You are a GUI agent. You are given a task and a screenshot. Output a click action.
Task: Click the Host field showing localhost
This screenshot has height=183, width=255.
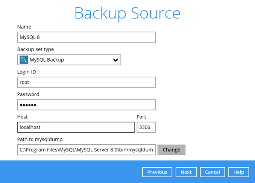[x=76, y=127]
